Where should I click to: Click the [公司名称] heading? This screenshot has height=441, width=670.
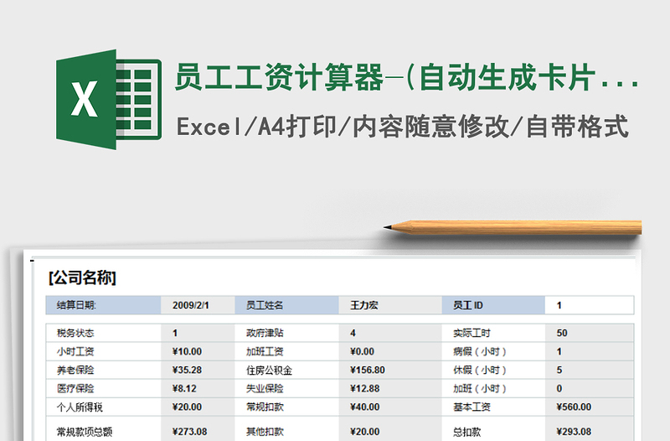[x=82, y=278]
